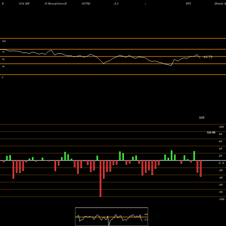This screenshot has height=226, width=226.
Task: Click the 'BTI' ticker label
Action: pos(188,4)
